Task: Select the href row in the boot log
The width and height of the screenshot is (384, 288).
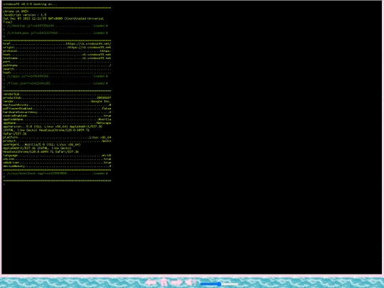Action: click(x=57, y=44)
